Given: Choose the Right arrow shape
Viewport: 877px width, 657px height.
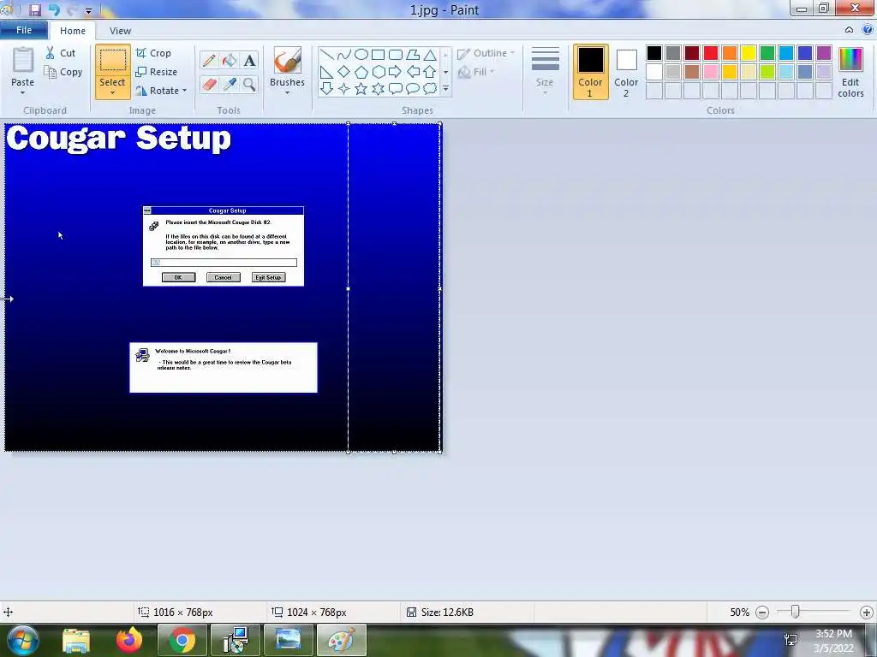Looking at the screenshot, I should tap(396, 72).
